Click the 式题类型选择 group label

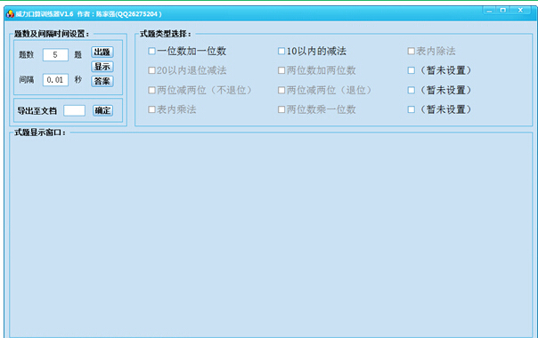point(166,34)
